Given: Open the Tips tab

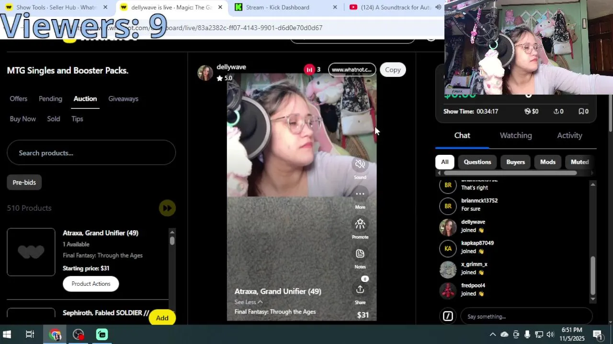Looking at the screenshot, I should click(77, 119).
